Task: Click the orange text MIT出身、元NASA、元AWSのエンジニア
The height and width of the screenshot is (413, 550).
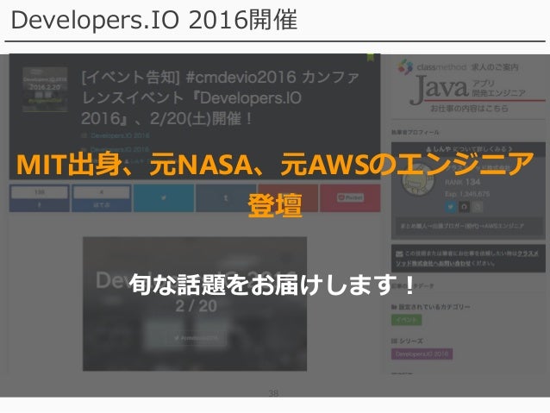Action: 275,164
